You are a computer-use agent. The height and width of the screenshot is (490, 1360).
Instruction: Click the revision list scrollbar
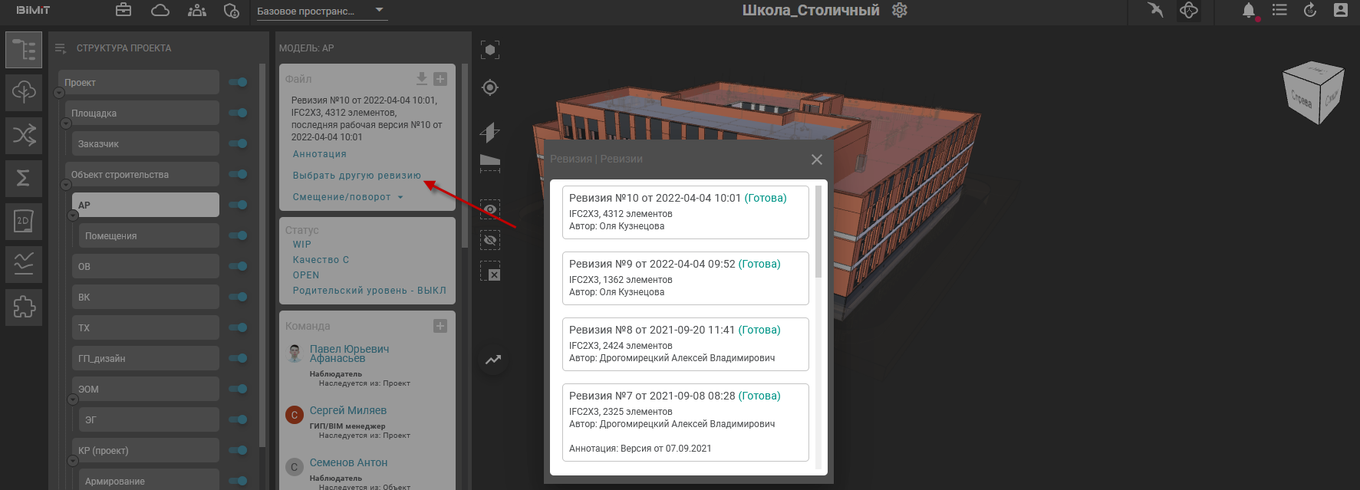818,232
